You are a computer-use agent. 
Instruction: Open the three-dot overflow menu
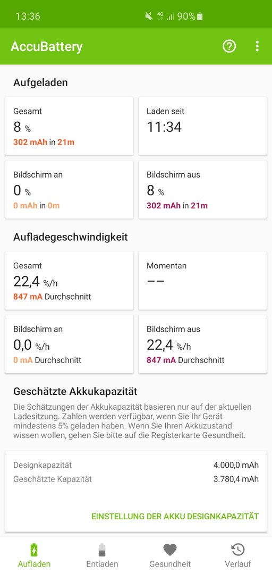[257, 46]
